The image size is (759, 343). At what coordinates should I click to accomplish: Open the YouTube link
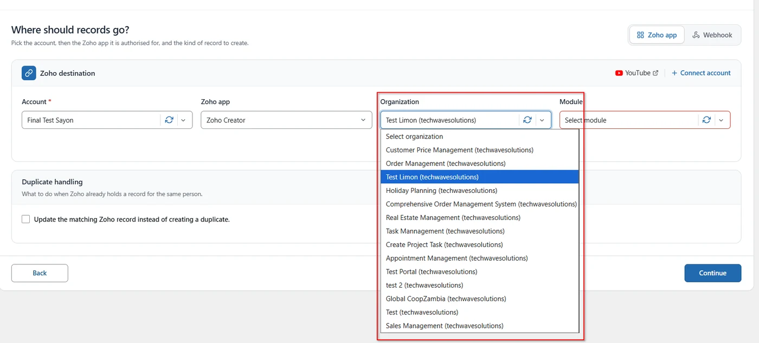click(x=637, y=73)
